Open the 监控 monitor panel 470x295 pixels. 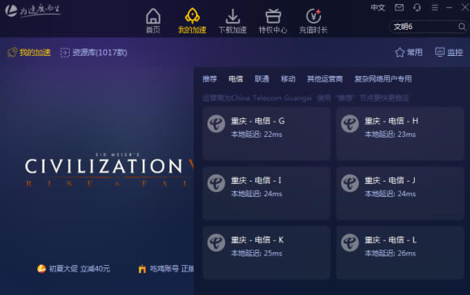click(x=449, y=53)
